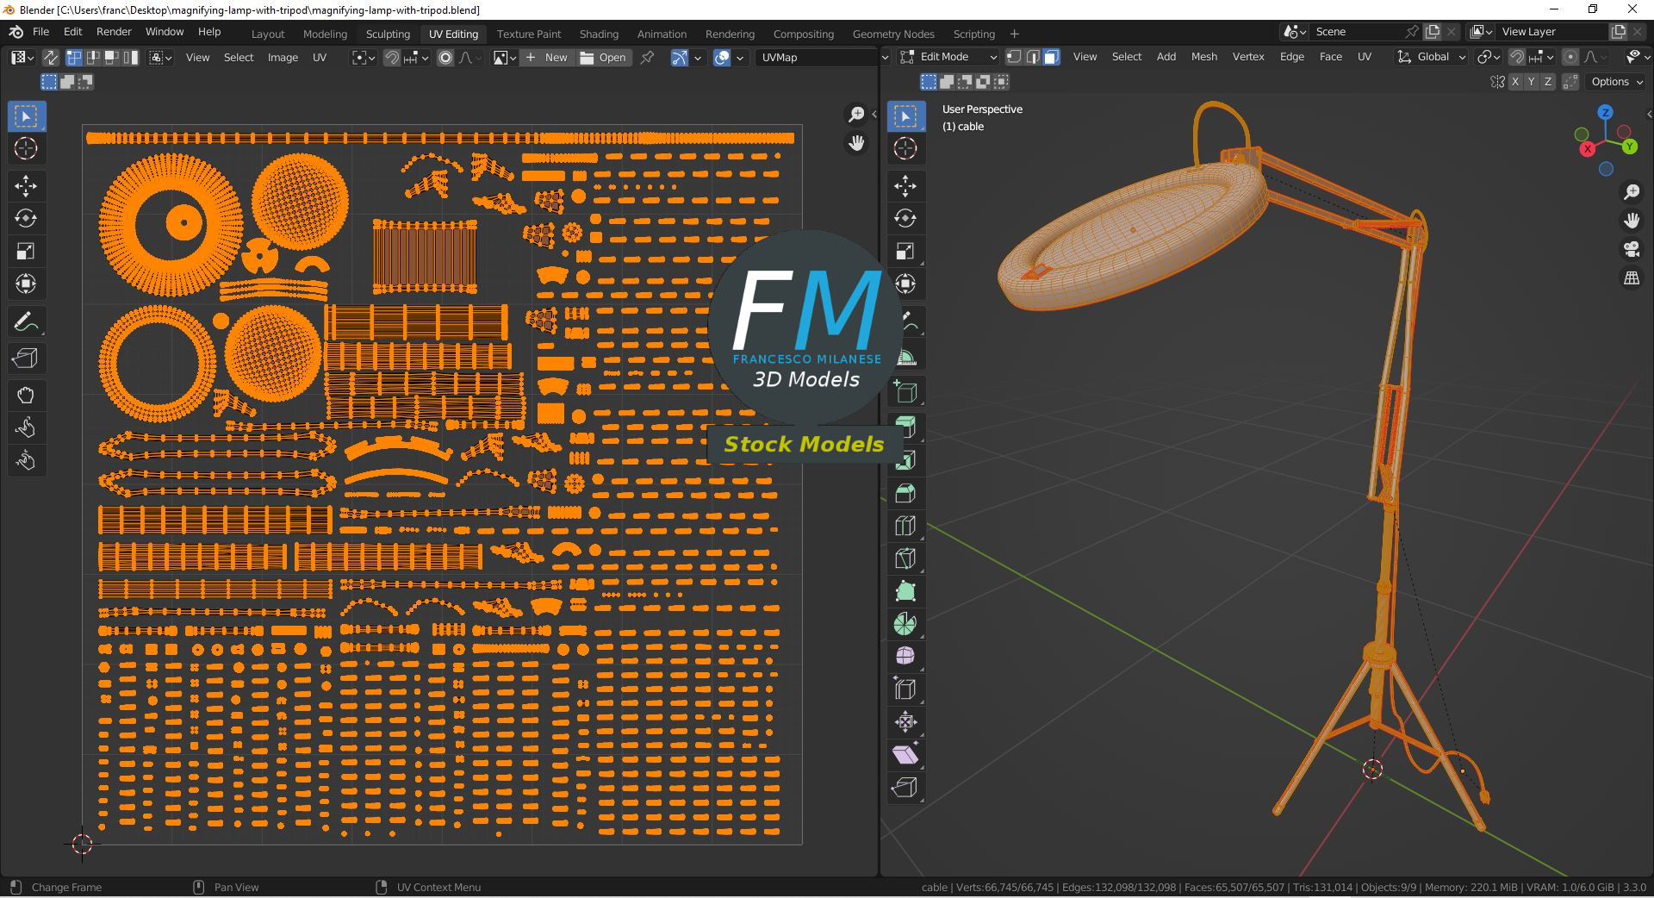Toggle camera view icon in viewport
The height and width of the screenshot is (898, 1654).
[x=1632, y=250]
